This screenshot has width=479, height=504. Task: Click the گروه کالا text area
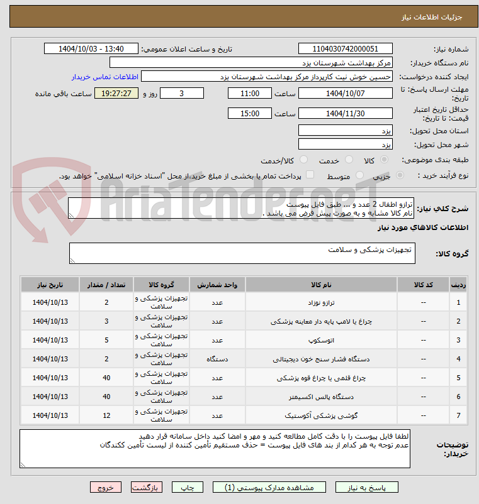coord(242,253)
